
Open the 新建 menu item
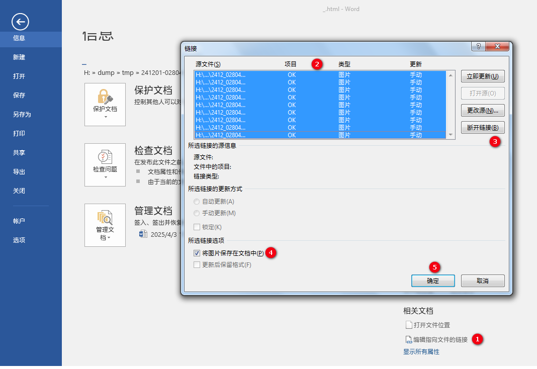(19, 57)
